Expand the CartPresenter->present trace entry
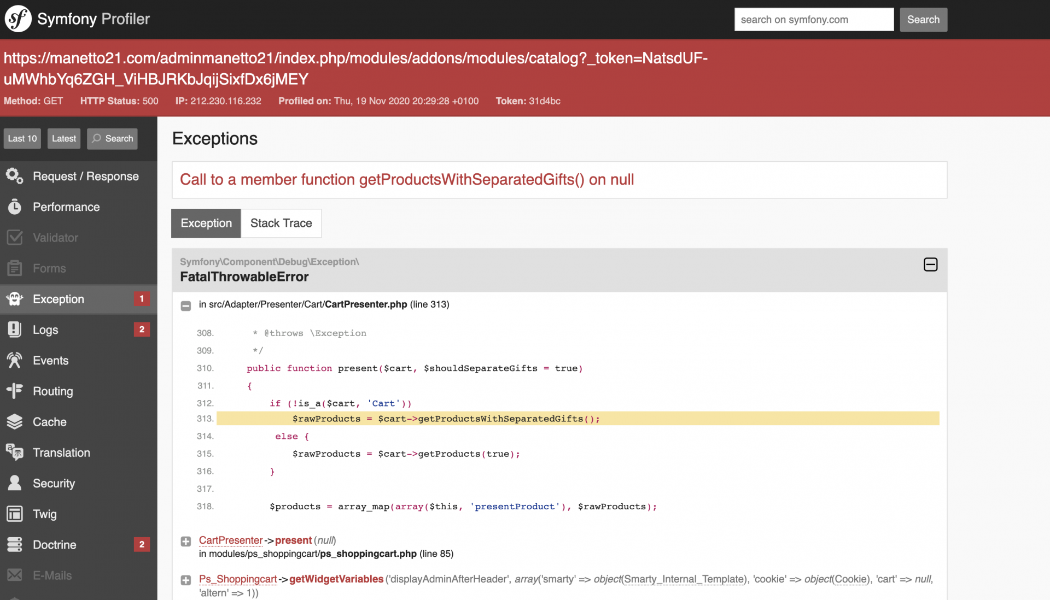1050x600 pixels. [186, 541]
